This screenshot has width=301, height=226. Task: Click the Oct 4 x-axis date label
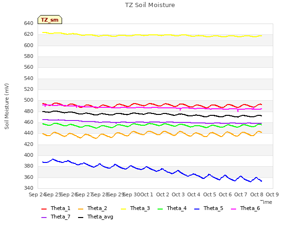pyautogui.click(x=194, y=194)
